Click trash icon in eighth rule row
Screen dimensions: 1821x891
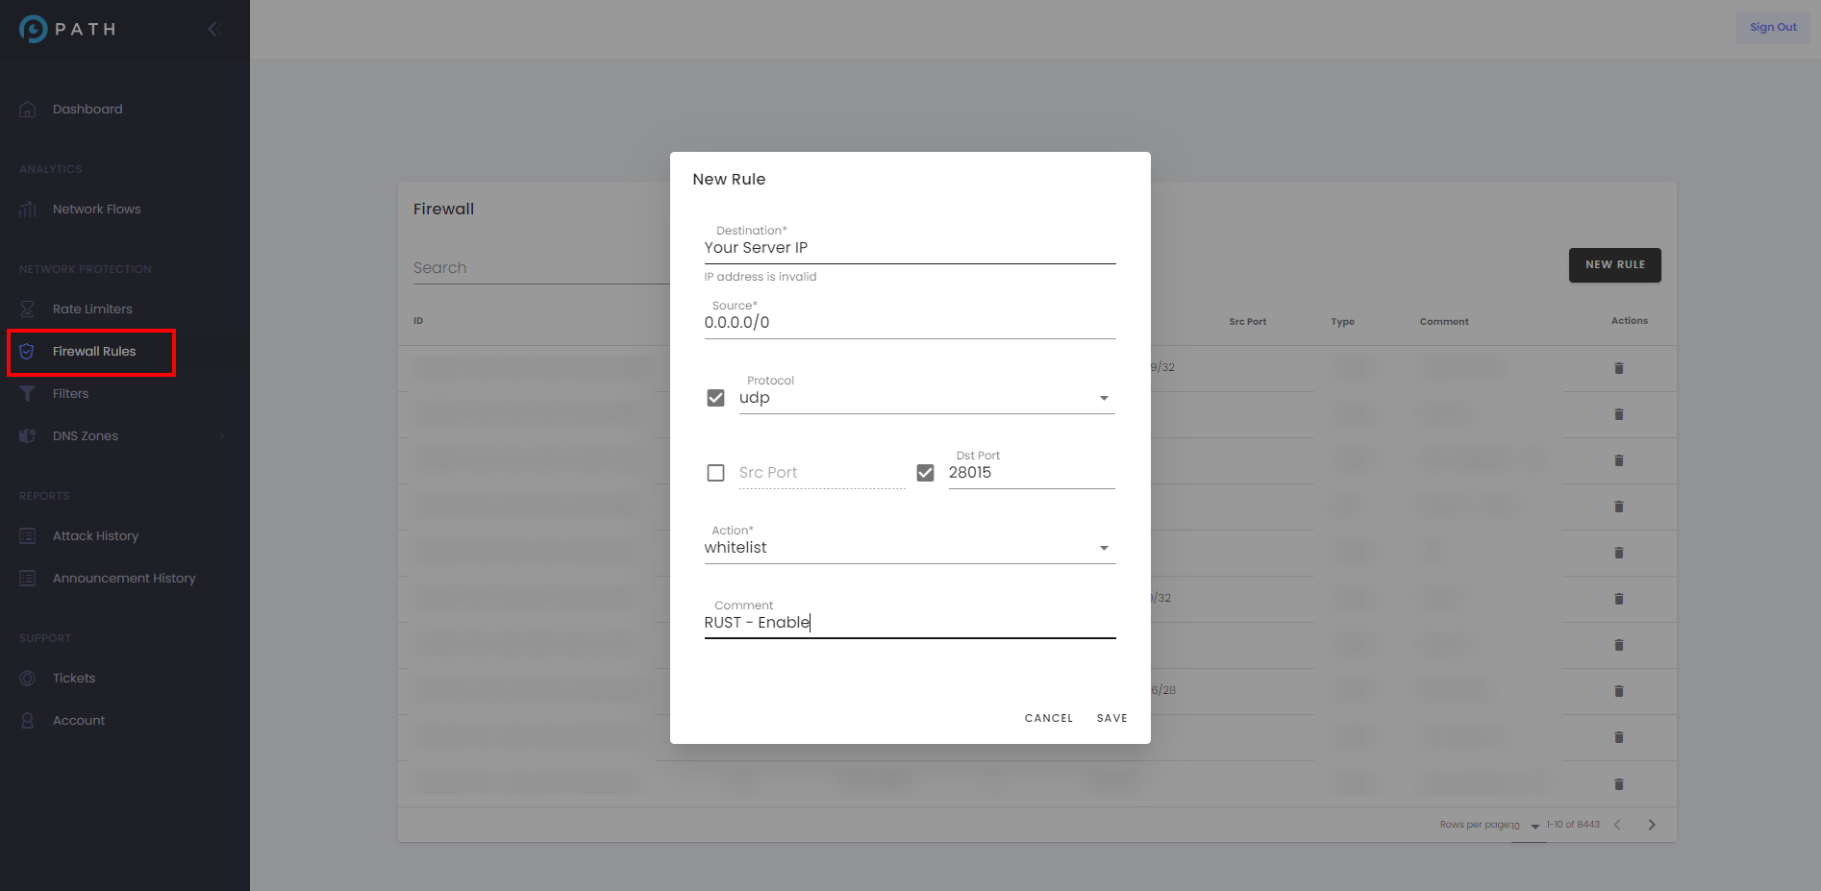(1619, 691)
